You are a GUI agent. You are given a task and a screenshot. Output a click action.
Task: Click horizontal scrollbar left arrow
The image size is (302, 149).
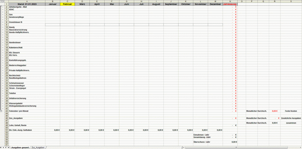coord(184,147)
